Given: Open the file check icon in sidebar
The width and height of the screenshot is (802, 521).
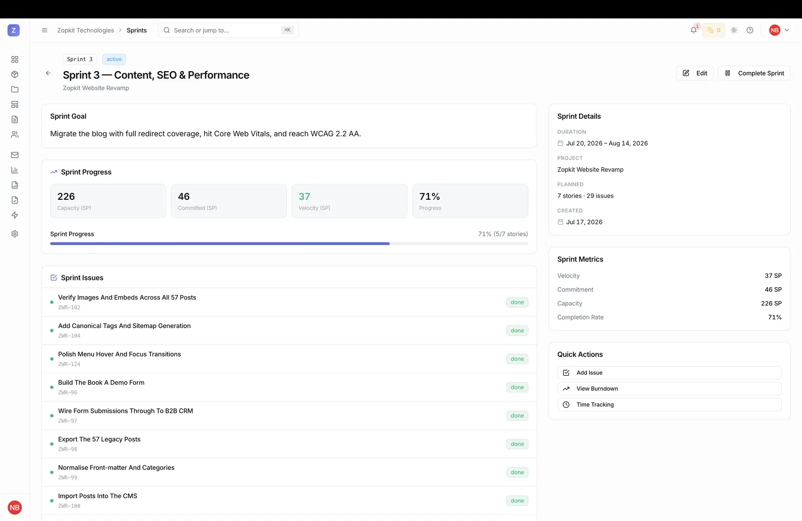Looking at the screenshot, I should click(x=15, y=200).
